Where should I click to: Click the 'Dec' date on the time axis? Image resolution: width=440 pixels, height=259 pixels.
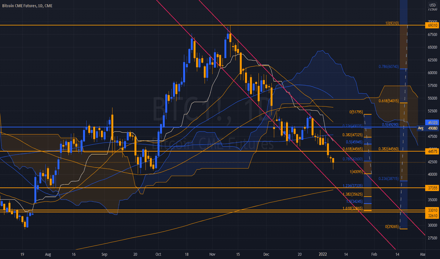(x=266, y=254)
